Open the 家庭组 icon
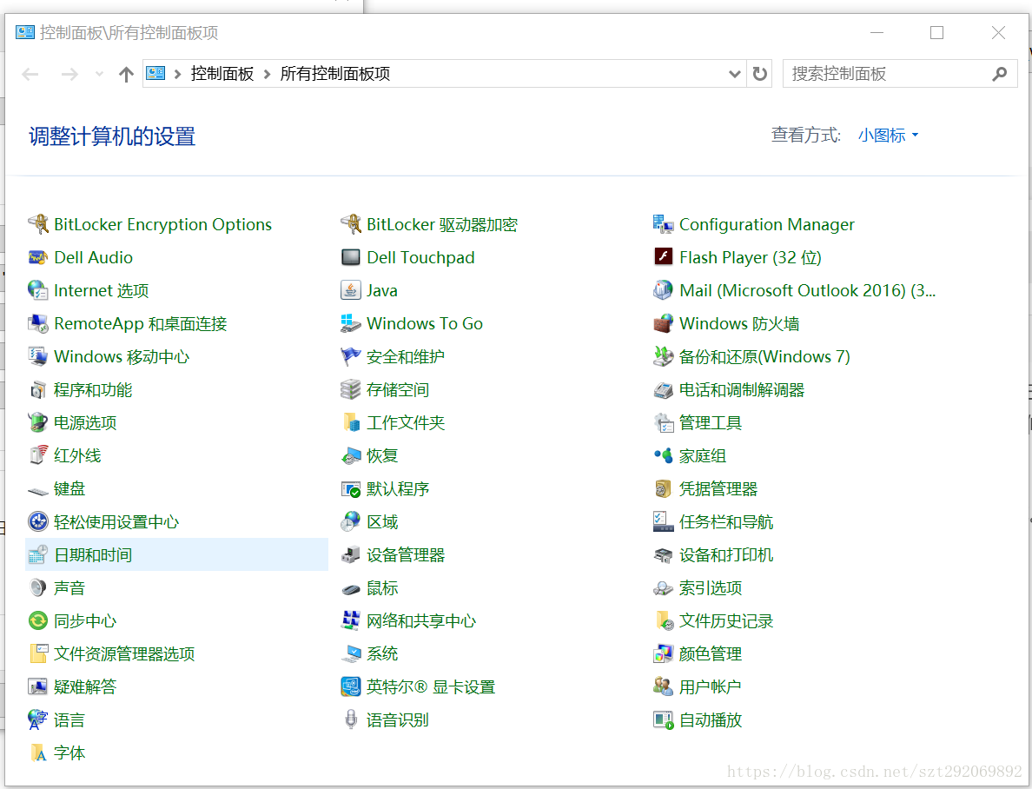 point(664,455)
